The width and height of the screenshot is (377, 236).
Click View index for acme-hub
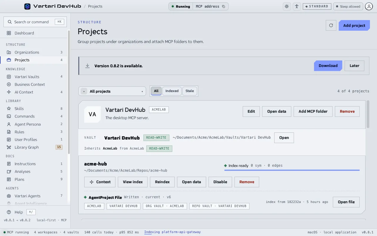tap(133, 182)
